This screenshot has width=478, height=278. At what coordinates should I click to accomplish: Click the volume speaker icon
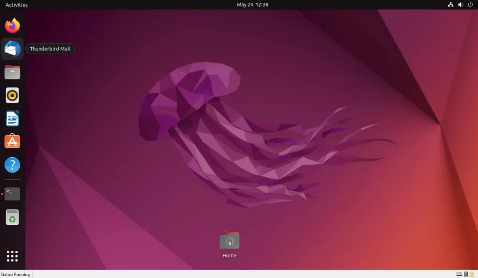(x=461, y=5)
